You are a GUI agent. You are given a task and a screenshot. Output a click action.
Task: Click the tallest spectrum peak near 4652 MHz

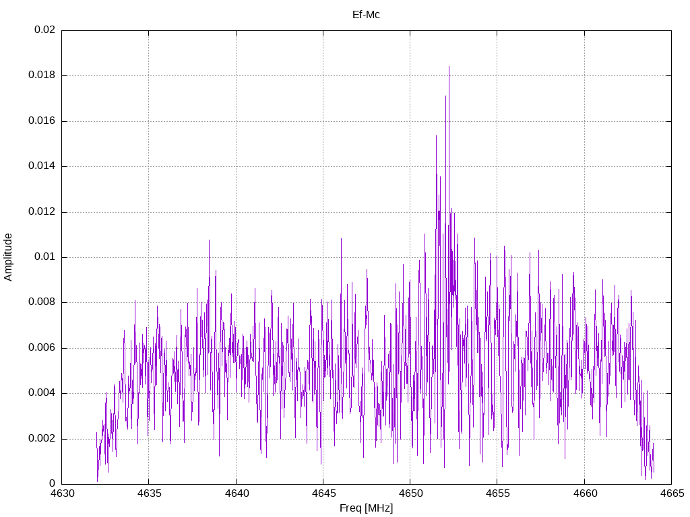(x=449, y=67)
